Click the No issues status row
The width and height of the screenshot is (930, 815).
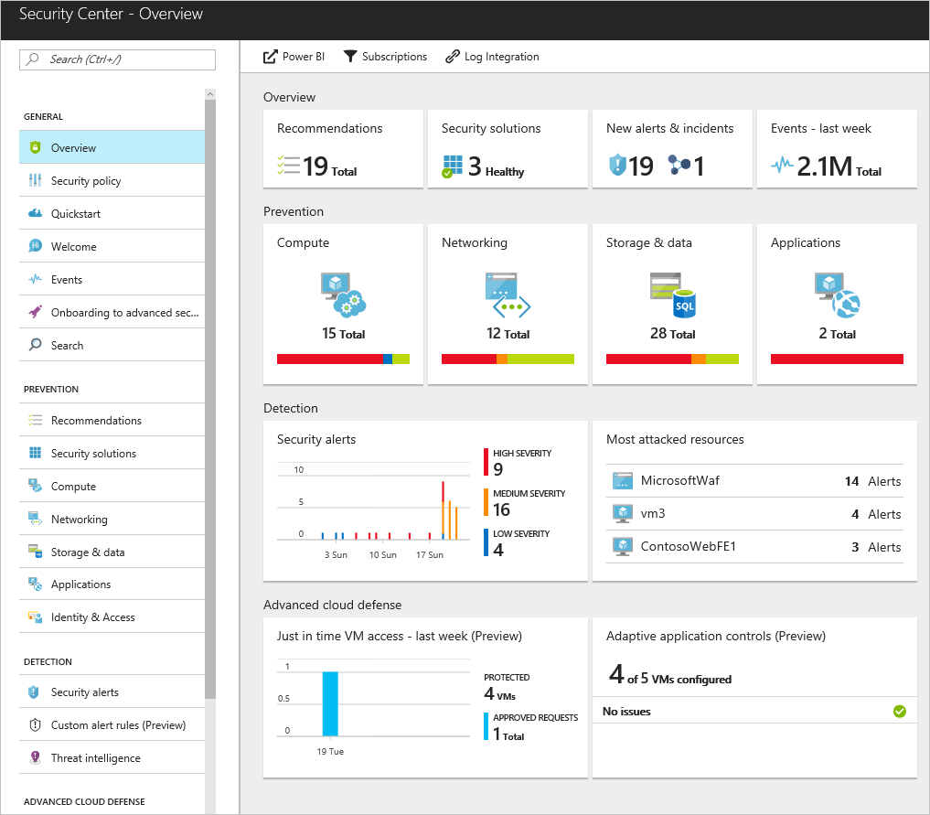click(754, 712)
